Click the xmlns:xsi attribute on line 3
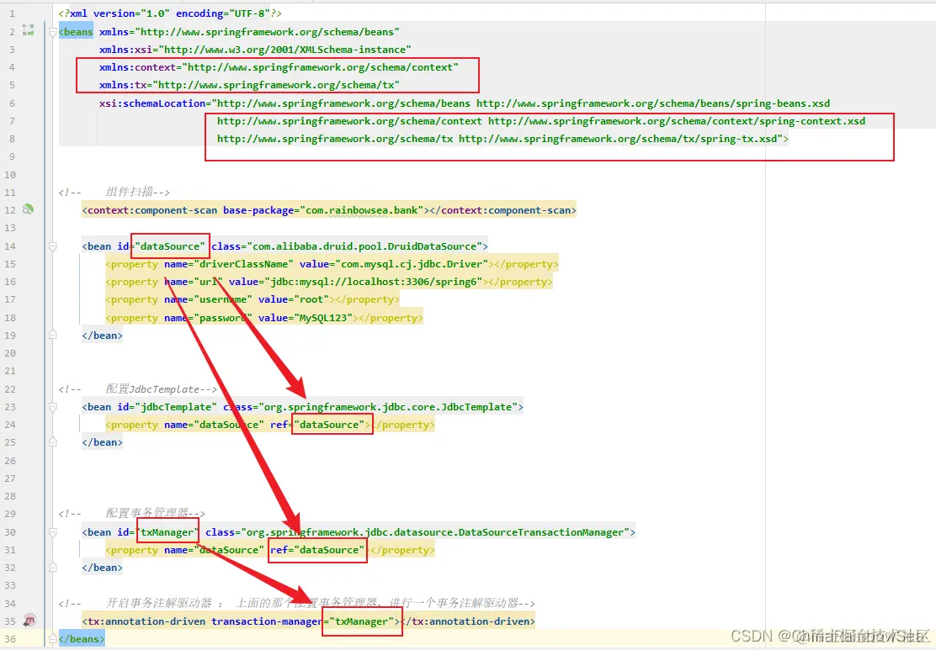The width and height of the screenshot is (936, 650). pyautogui.click(x=255, y=50)
